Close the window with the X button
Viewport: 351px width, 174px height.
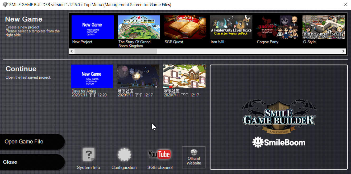(x=345, y=5)
